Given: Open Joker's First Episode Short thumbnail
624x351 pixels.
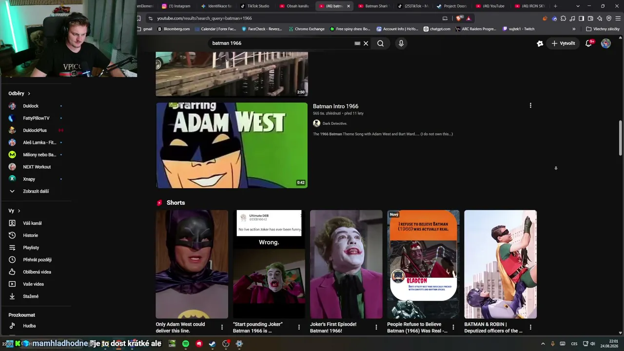Looking at the screenshot, I should point(346,264).
